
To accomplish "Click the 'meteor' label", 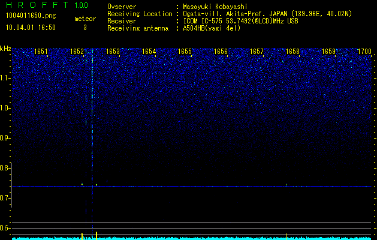I will coord(85,19).
